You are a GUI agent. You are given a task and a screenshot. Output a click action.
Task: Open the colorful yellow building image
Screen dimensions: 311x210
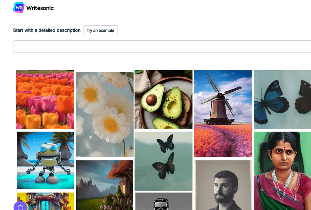pos(45,201)
